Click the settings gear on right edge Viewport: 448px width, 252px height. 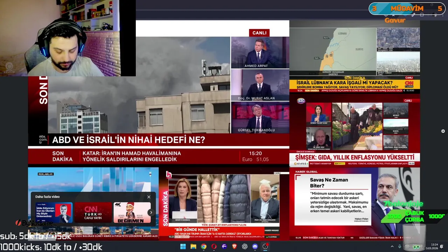click(443, 131)
